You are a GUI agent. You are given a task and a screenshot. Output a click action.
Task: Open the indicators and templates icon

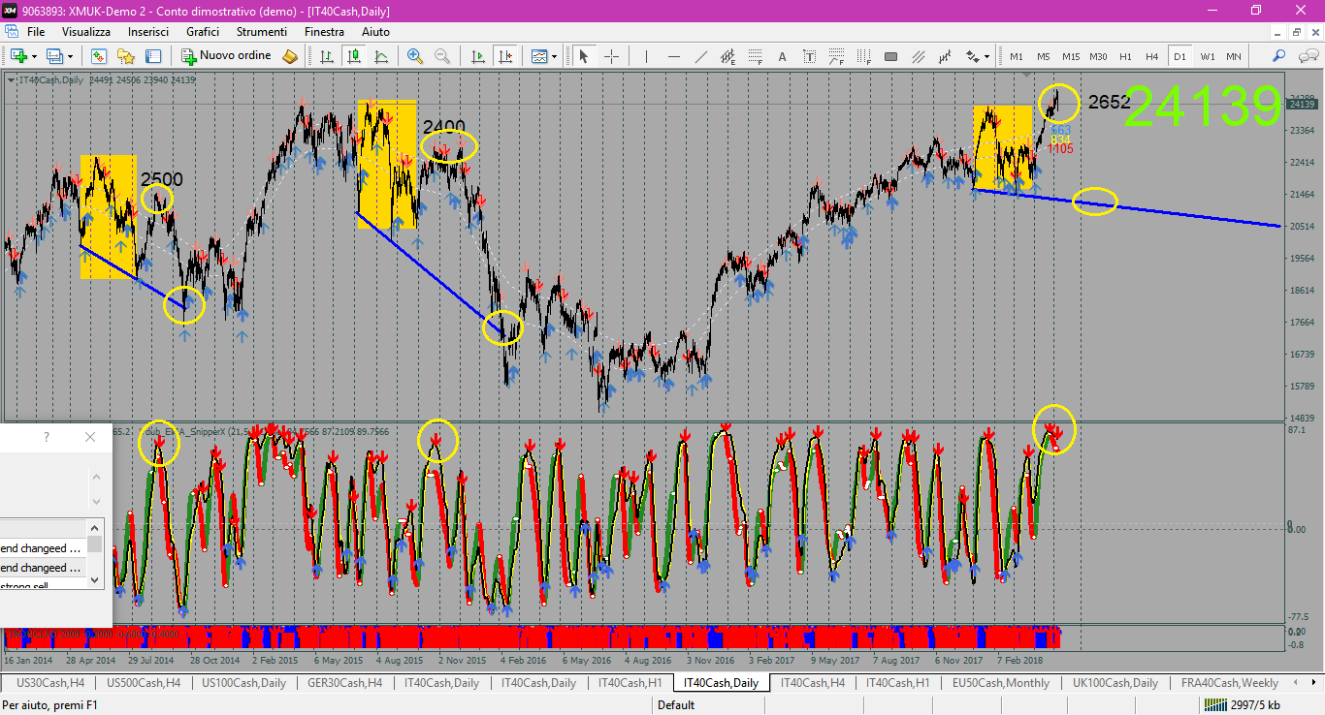point(539,56)
